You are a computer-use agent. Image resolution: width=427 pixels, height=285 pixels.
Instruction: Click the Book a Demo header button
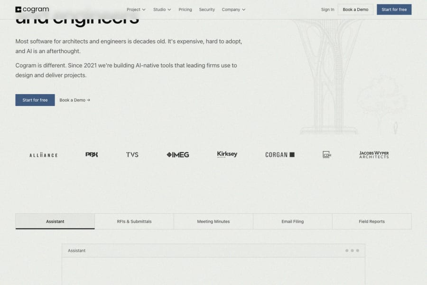pyautogui.click(x=355, y=9)
